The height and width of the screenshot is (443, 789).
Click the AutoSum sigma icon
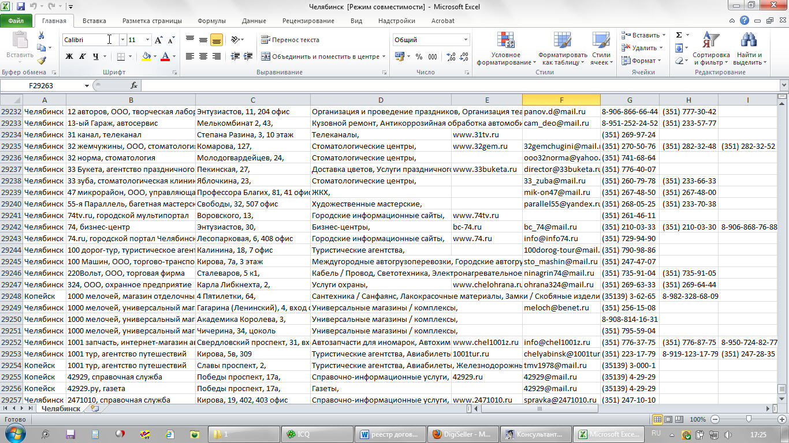(679, 35)
